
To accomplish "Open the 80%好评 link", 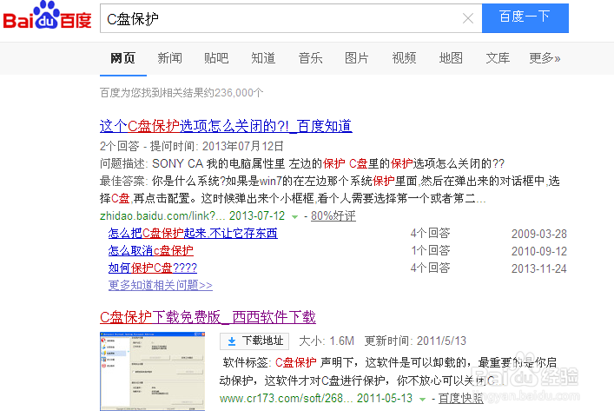I will (x=333, y=215).
